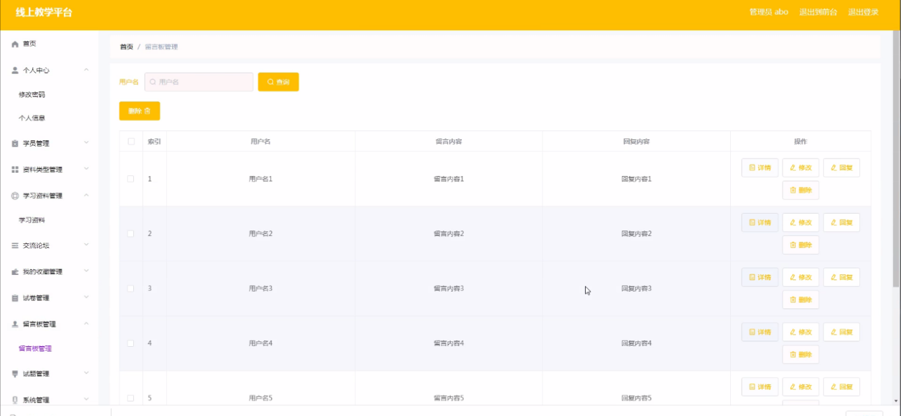Click the 用户名 search input field

(199, 82)
